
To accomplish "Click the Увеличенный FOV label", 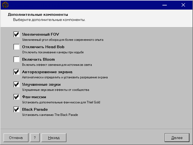I will [41, 34].
